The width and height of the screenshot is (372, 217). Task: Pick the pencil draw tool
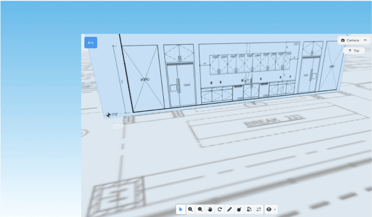tap(229, 209)
